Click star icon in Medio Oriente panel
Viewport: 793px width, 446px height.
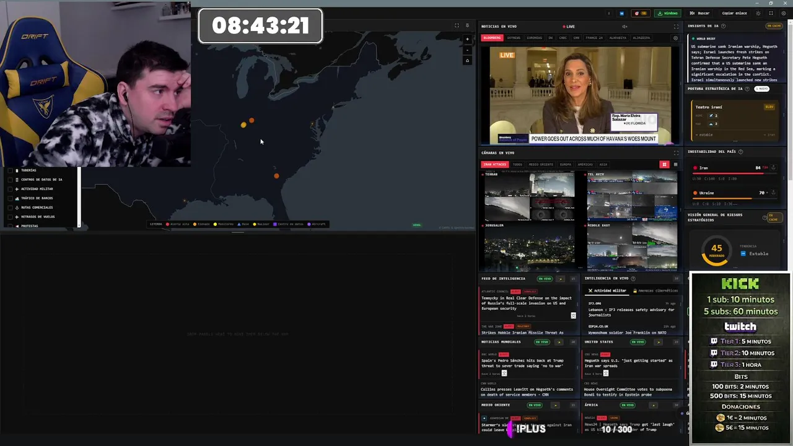click(555, 405)
